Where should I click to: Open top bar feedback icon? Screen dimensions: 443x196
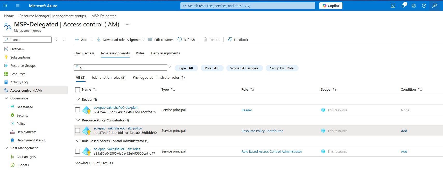[434, 6]
